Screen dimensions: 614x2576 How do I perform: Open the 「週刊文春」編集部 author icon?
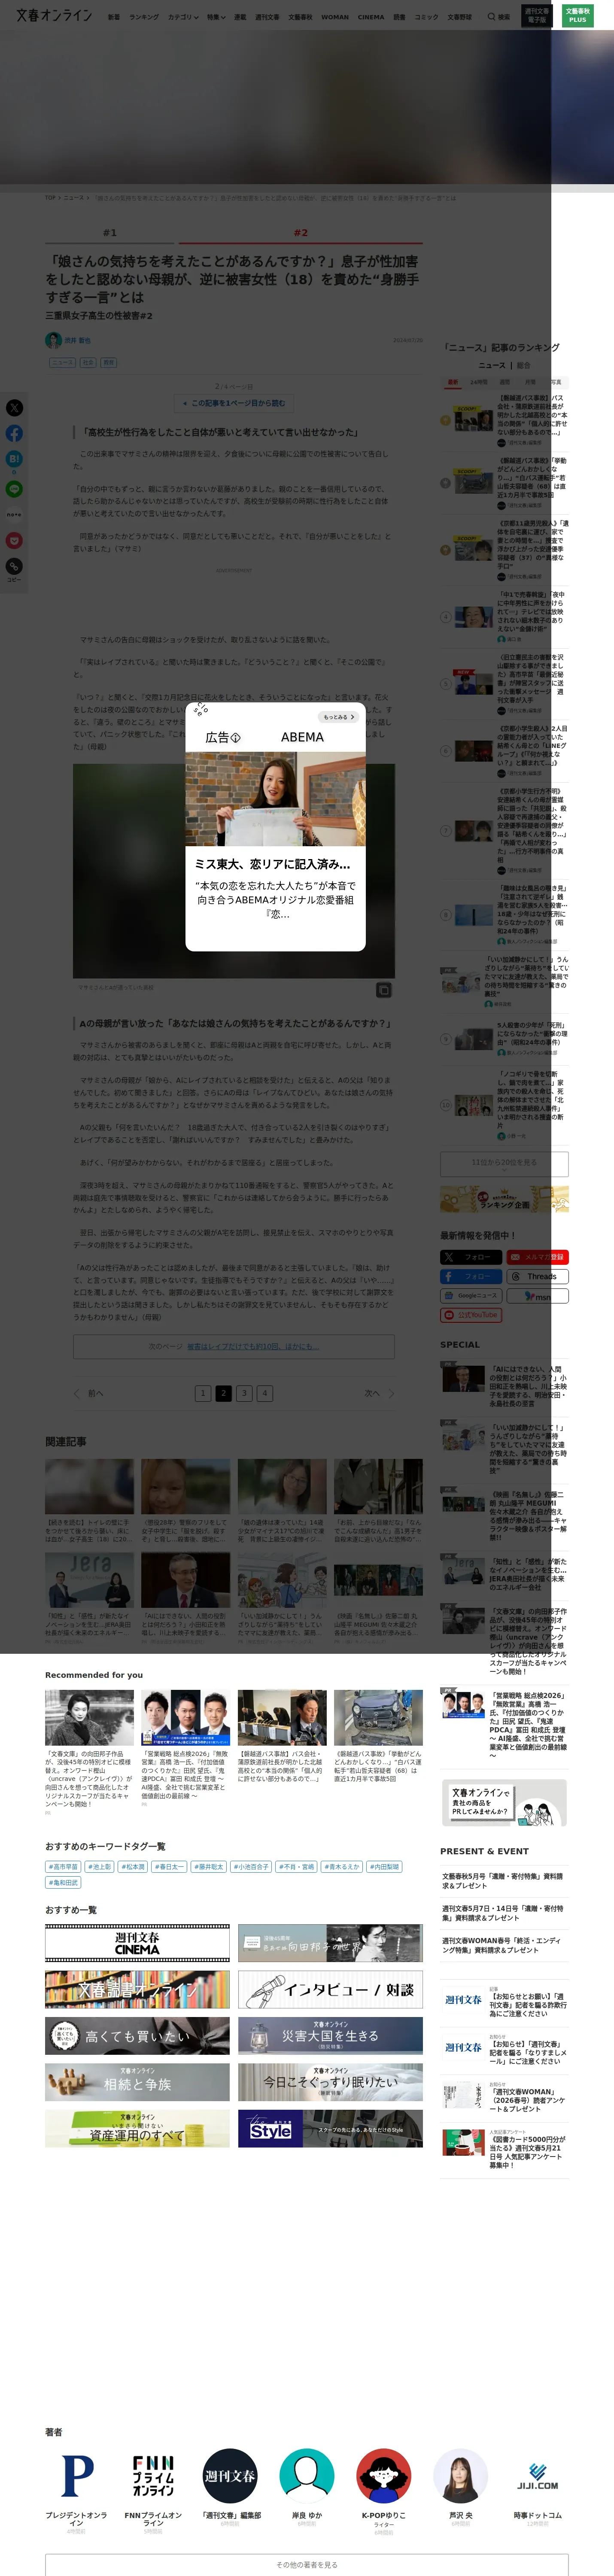tap(230, 2476)
